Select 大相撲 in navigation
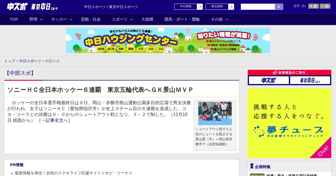The width and height of the screenshot is (336, 176). (147, 19)
